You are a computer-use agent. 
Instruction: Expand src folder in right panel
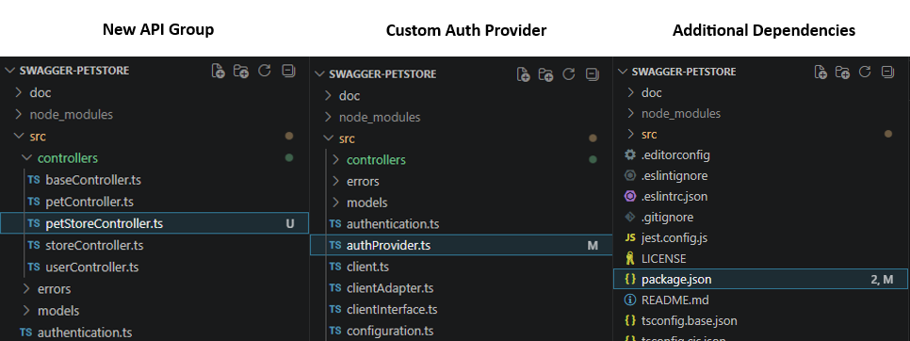(x=631, y=134)
